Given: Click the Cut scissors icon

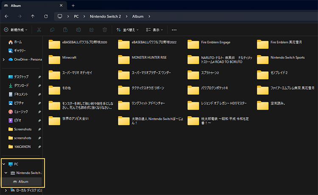Looking at the screenshot, I should tap(39, 30).
